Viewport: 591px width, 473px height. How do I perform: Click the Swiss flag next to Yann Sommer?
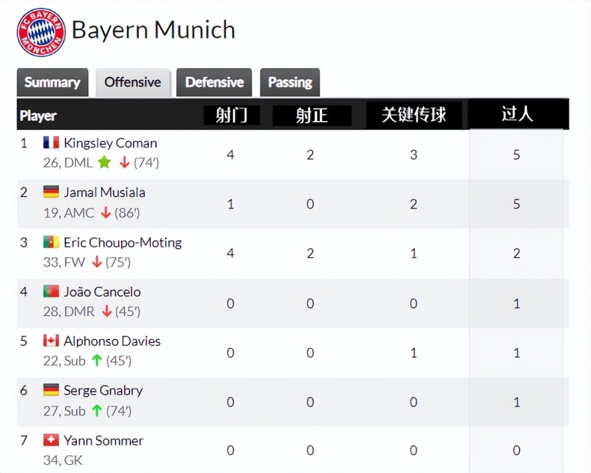point(51,440)
